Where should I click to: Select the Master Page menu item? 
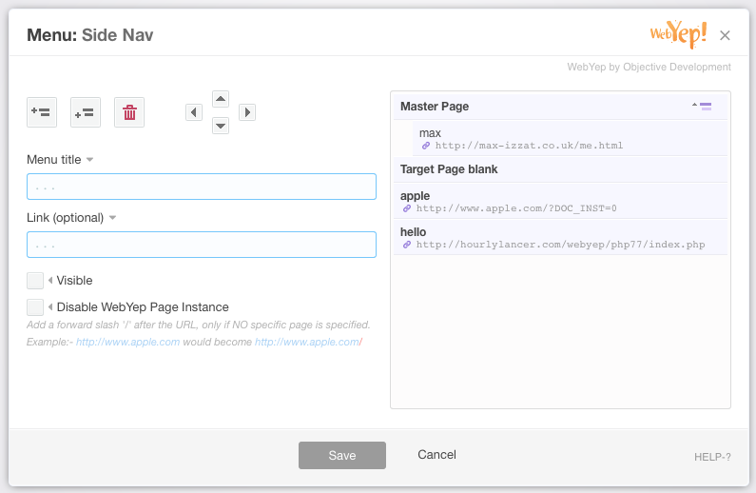pos(560,107)
